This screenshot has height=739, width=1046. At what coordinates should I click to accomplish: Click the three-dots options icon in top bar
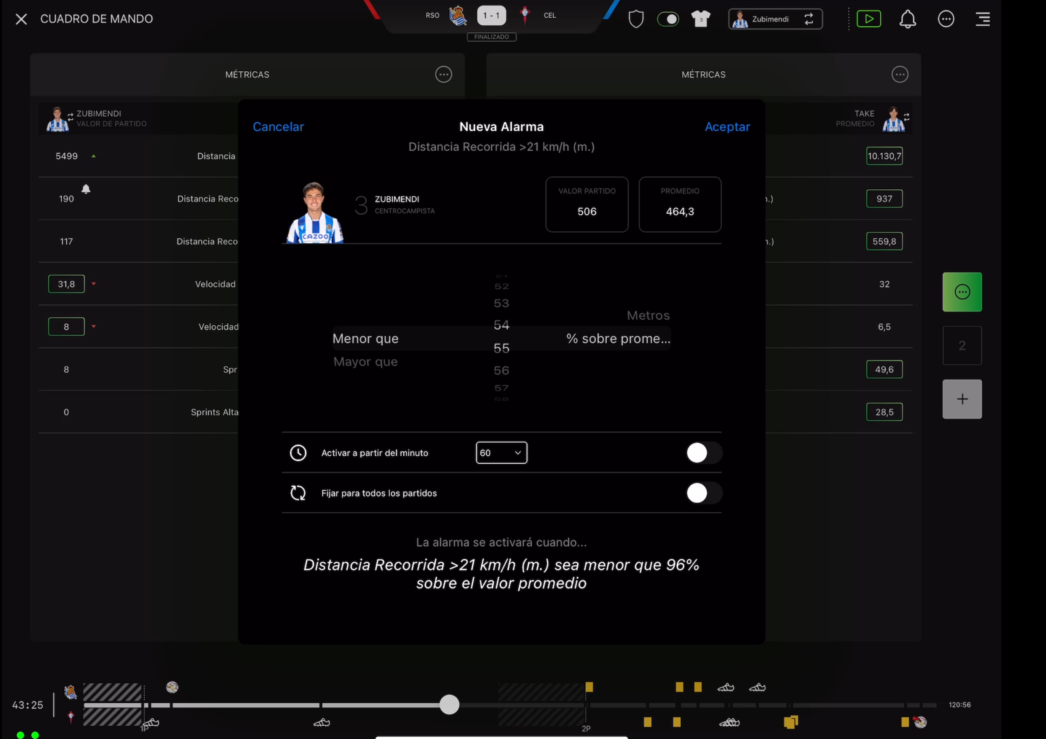(x=946, y=19)
